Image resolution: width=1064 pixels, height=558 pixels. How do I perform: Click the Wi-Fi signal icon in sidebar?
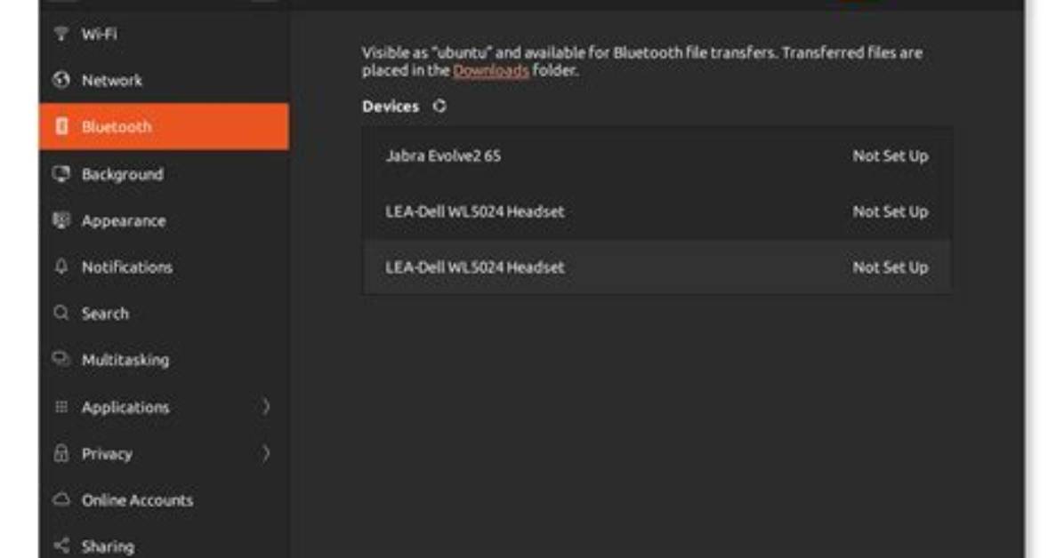pyautogui.click(x=61, y=33)
